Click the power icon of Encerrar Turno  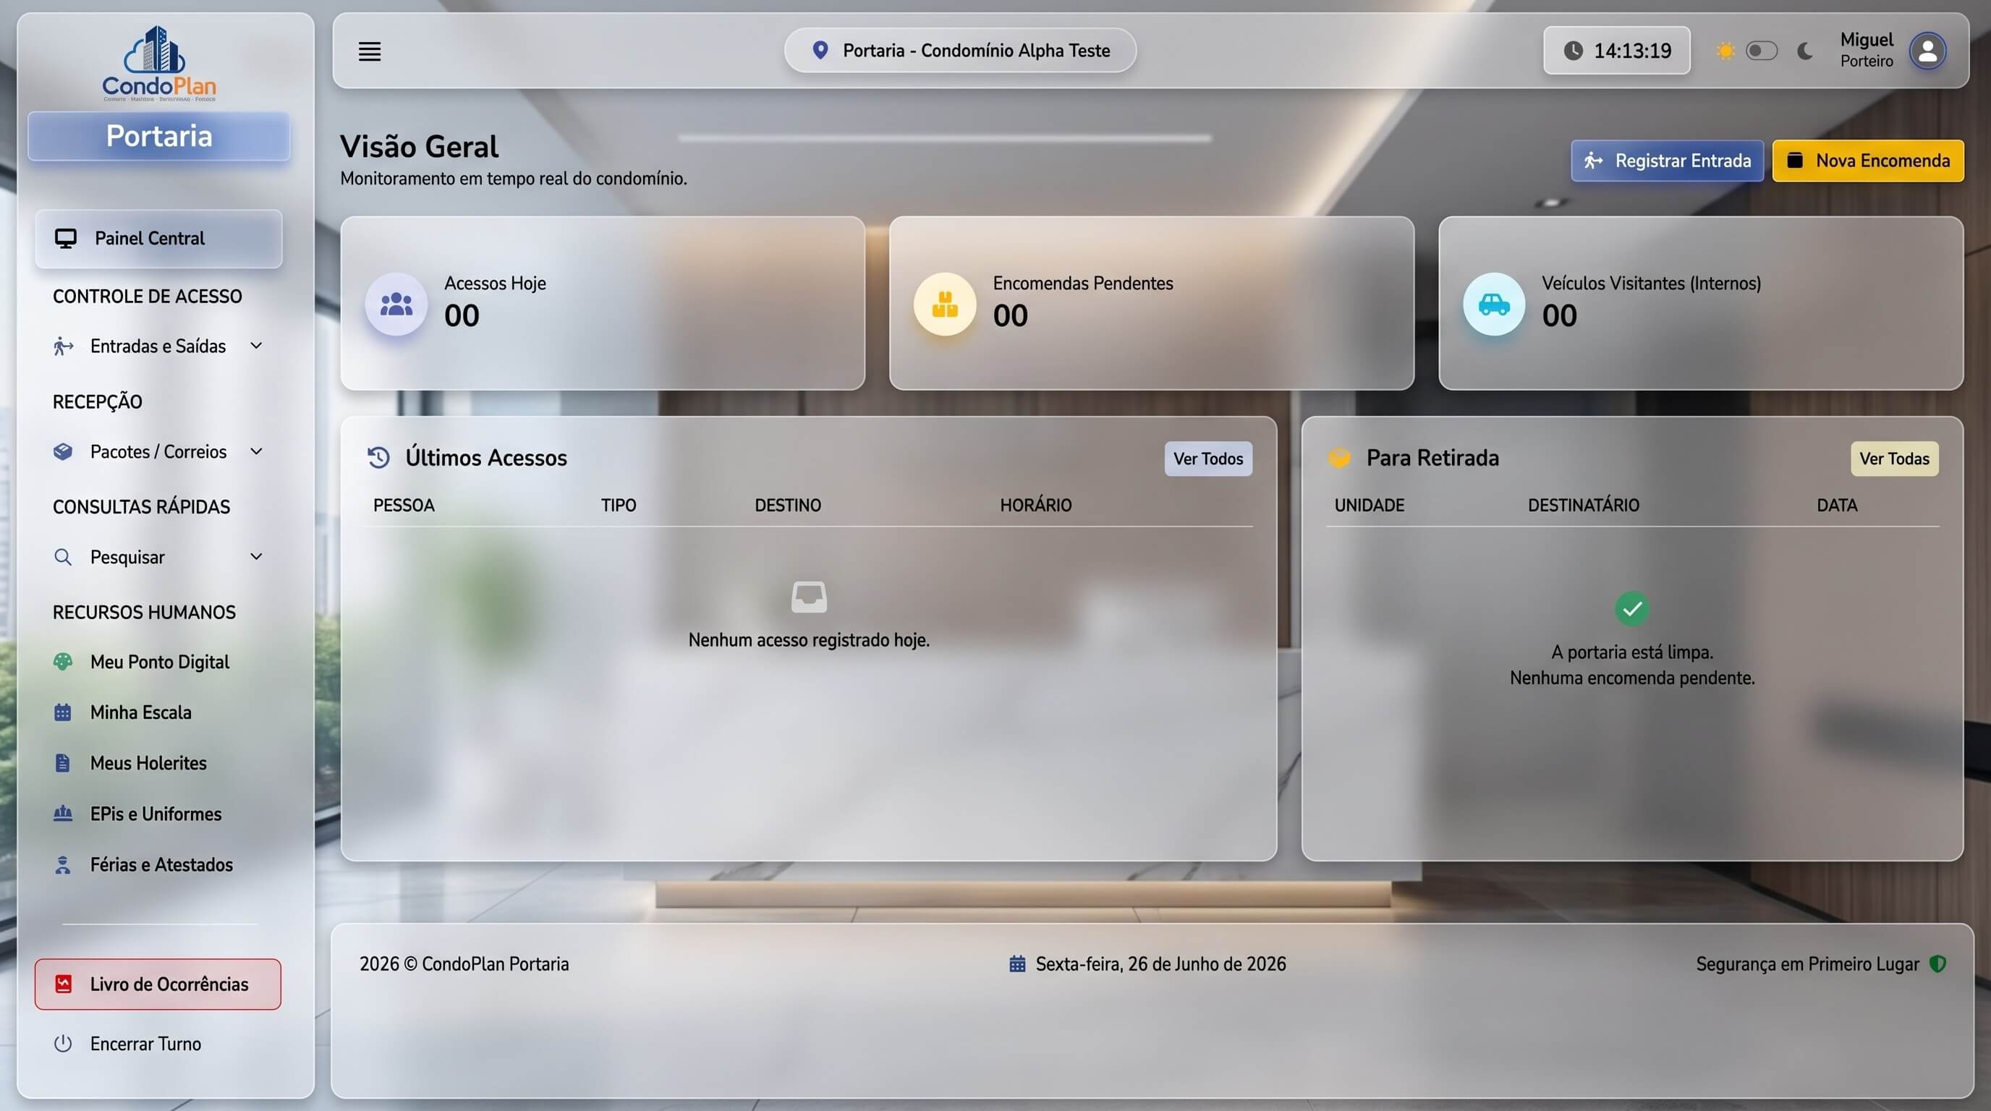63,1044
